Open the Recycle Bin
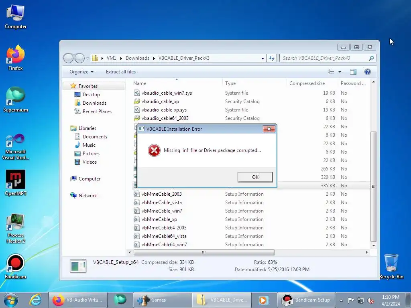The height and width of the screenshot is (308, 411). (391, 266)
